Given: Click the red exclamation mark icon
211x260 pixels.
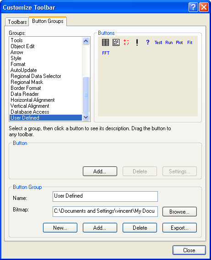Looking at the screenshot, I should click(137, 43).
